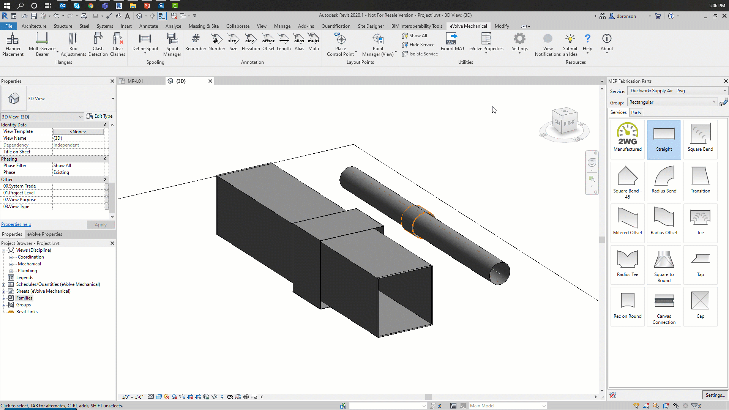Open the Main Model workset dropdown
Image resolution: width=729 pixels, height=410 pixels.
(x=508, y=406)
